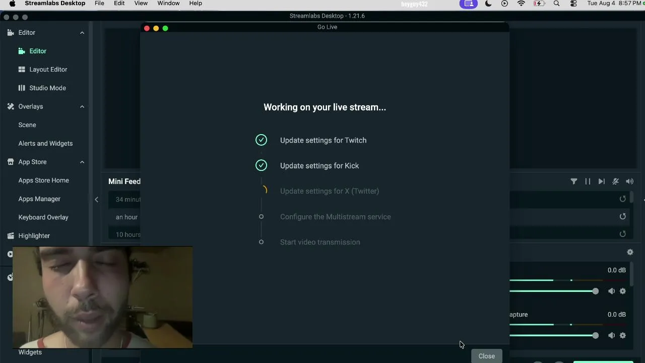The image size is (645, 363).
Task: Click the webcam preview thumbnail
Action: (x=102, y=297)
